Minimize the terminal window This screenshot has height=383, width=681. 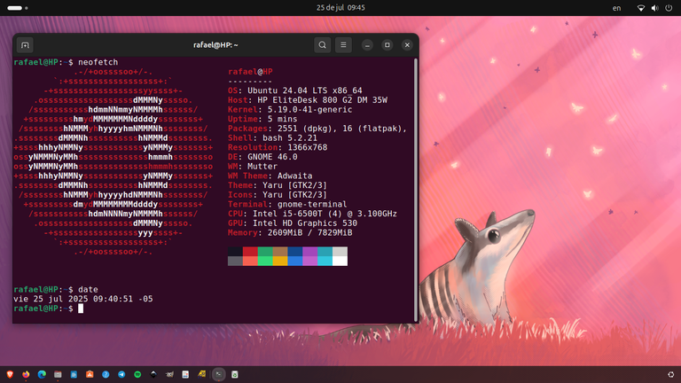tap(367, 45)
